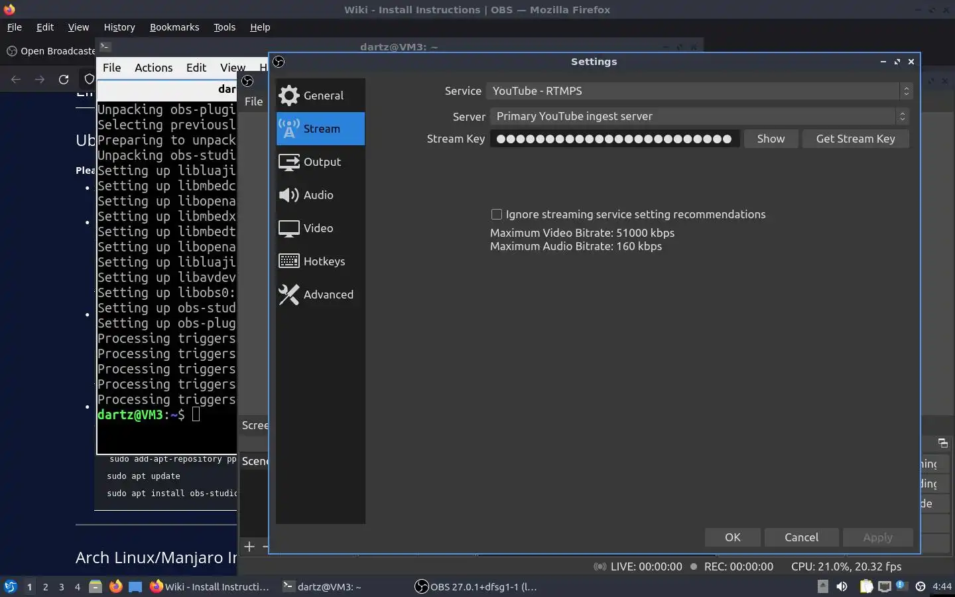Screen dimensions: 955x597
Task: Open Firefox Edit menu
Action: (x=45, y=27)
